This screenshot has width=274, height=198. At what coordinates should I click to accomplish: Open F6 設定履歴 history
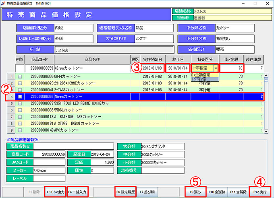(126, 191)
